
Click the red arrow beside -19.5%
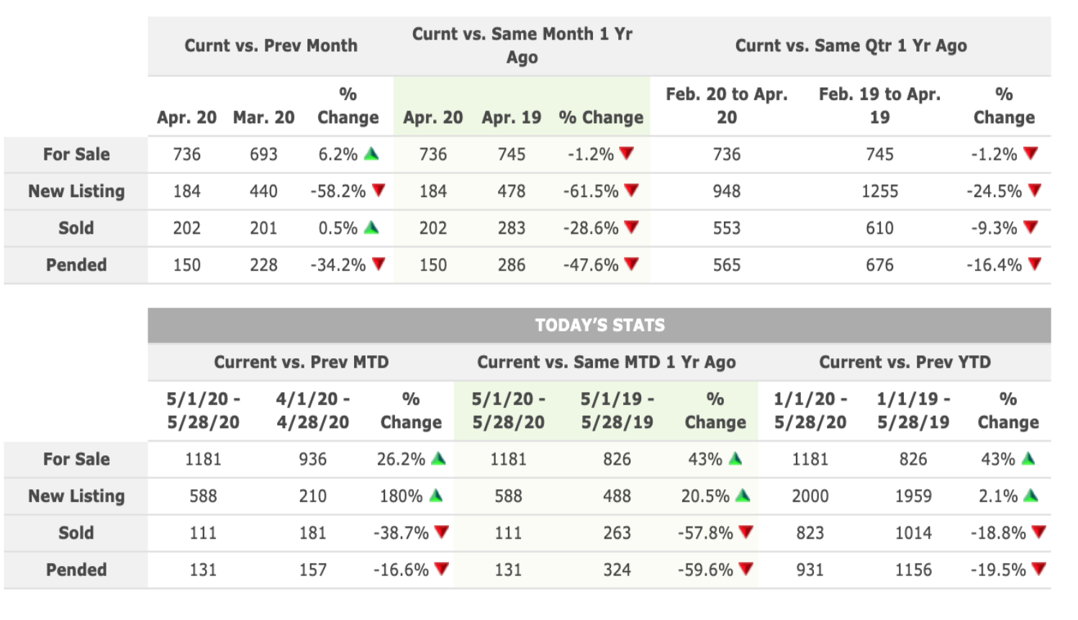click(x=1038, y=569)
